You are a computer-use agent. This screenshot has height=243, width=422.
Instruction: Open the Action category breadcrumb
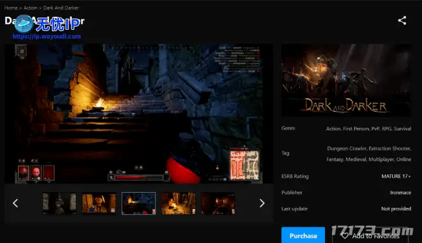[30, 8]
